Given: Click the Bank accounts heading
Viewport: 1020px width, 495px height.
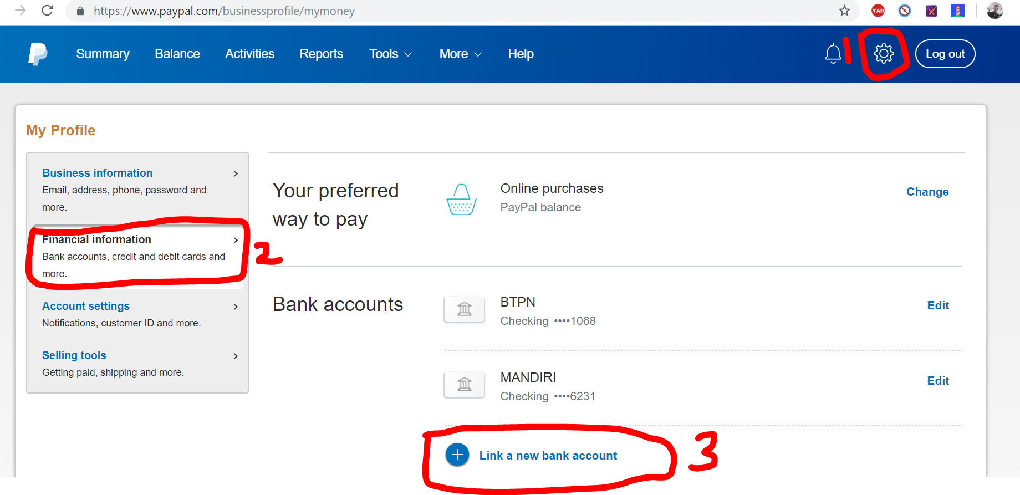Looking at the screenshot, I should (338, 304).
